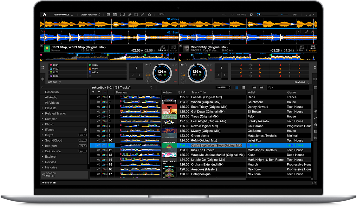Open the rekordbox 6.0.1 playlist dropdown
This screenshot has width=357, height=212.
[x=122, y=88]
